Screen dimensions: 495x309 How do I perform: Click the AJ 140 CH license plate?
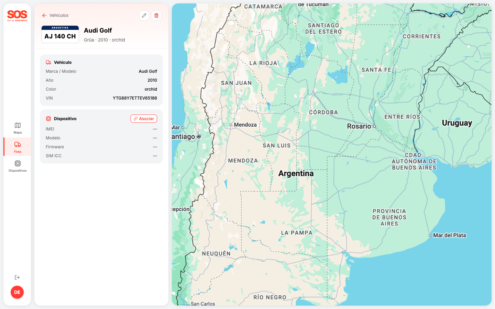point(60,34)
